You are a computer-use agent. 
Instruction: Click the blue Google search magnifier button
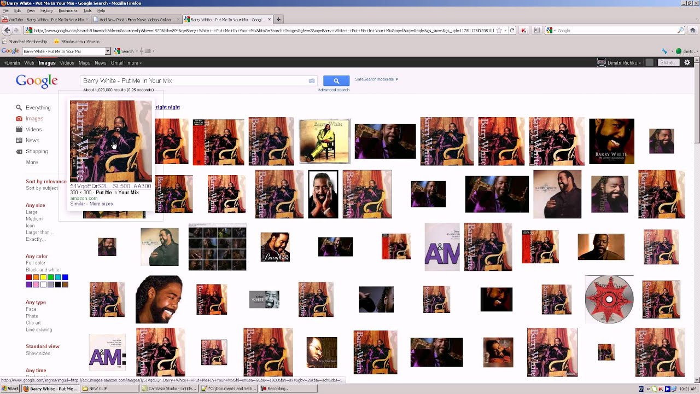coord(336,80)
